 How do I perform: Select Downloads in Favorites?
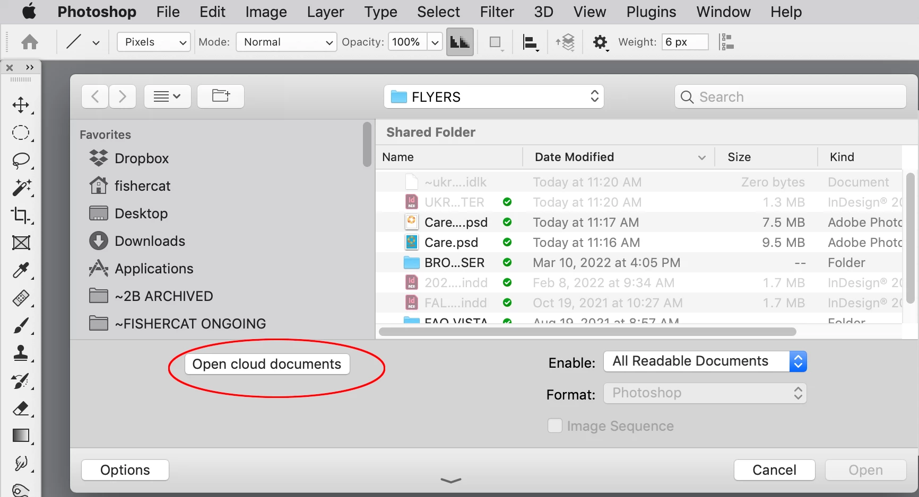[x=137, y=241]
